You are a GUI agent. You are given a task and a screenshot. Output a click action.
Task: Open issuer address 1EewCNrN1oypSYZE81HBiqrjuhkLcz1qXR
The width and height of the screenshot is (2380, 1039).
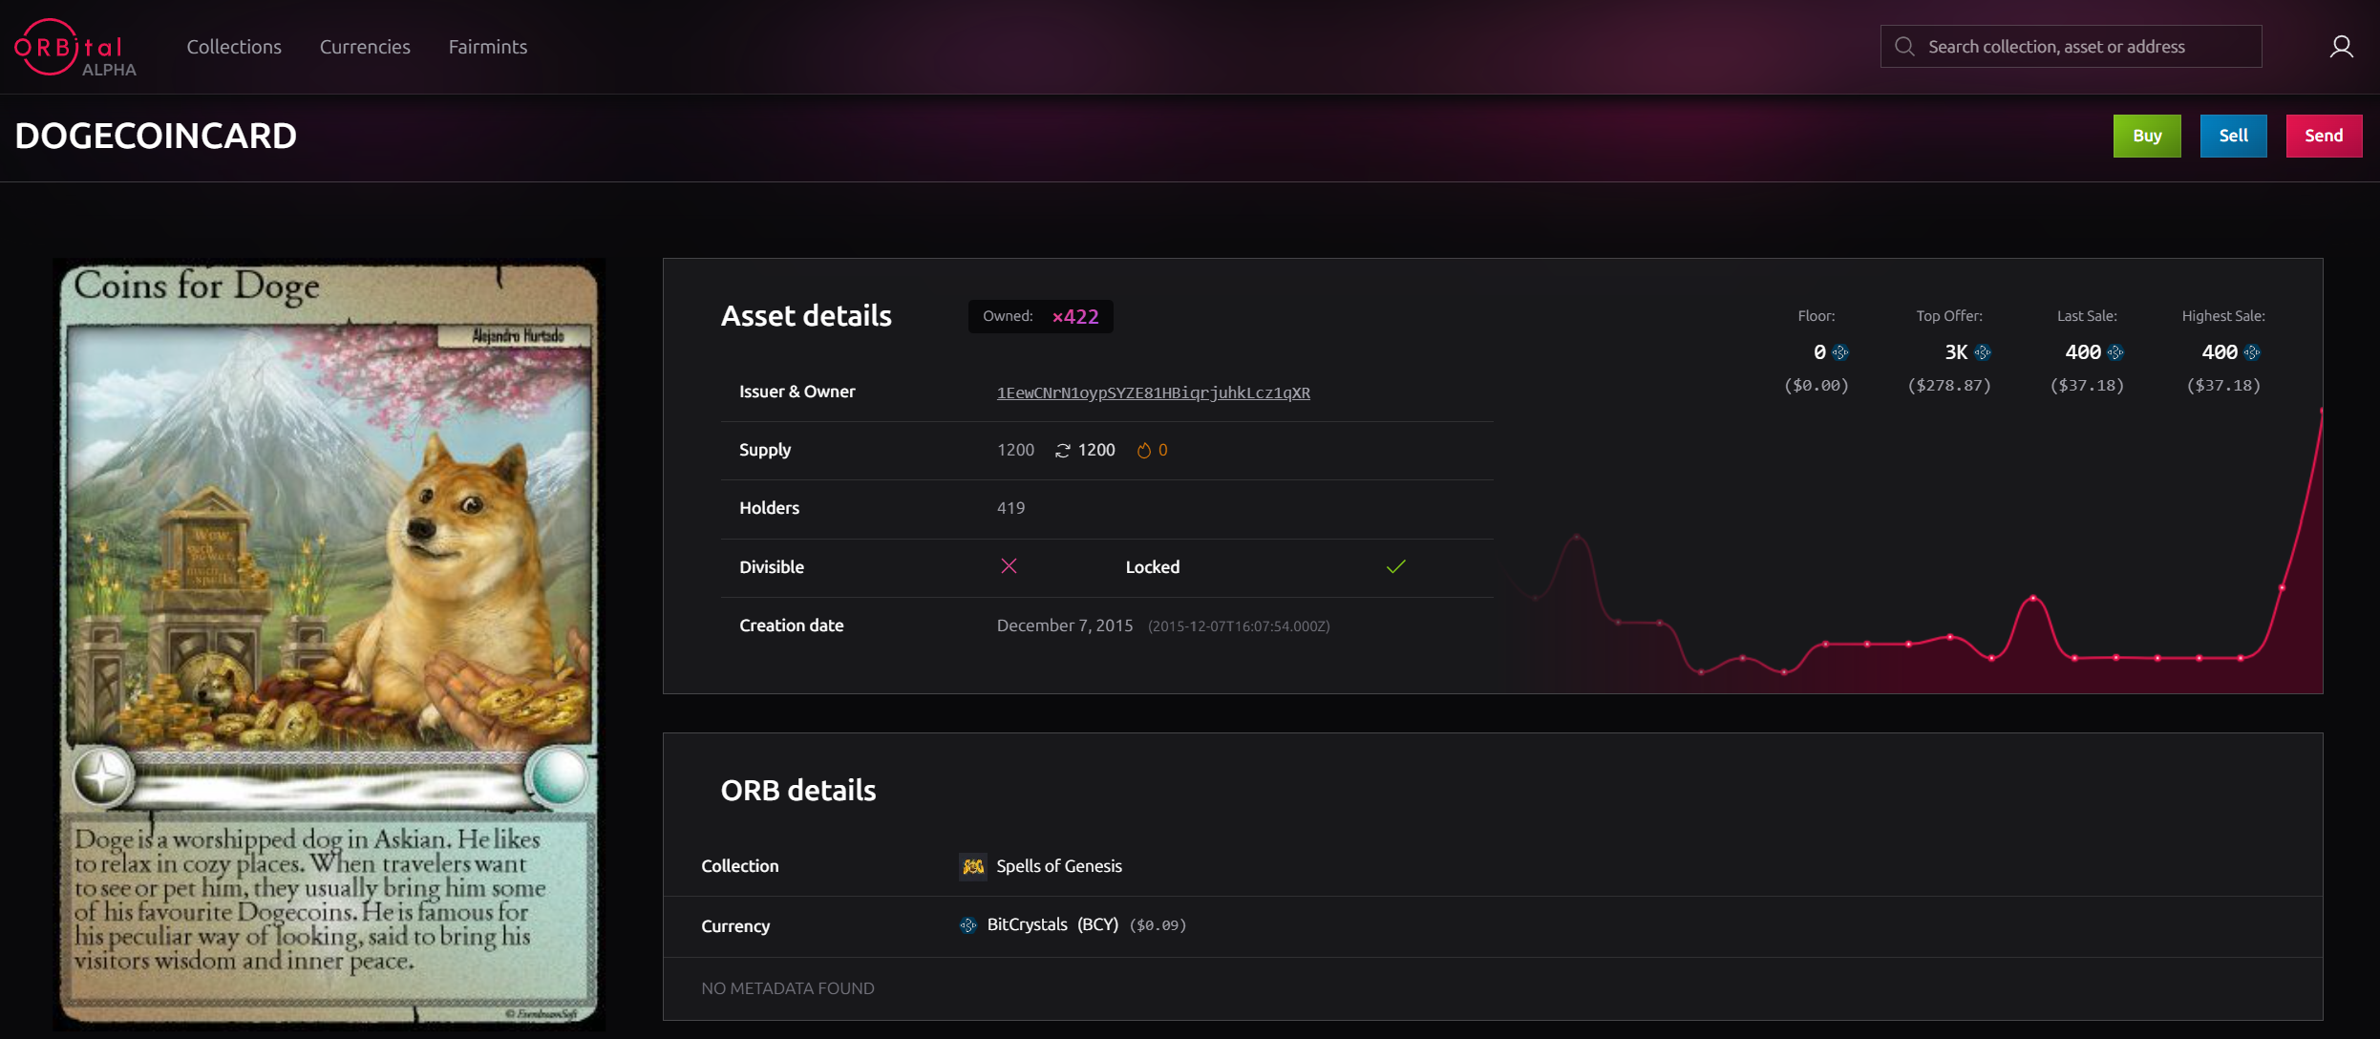pos(1153,392)
